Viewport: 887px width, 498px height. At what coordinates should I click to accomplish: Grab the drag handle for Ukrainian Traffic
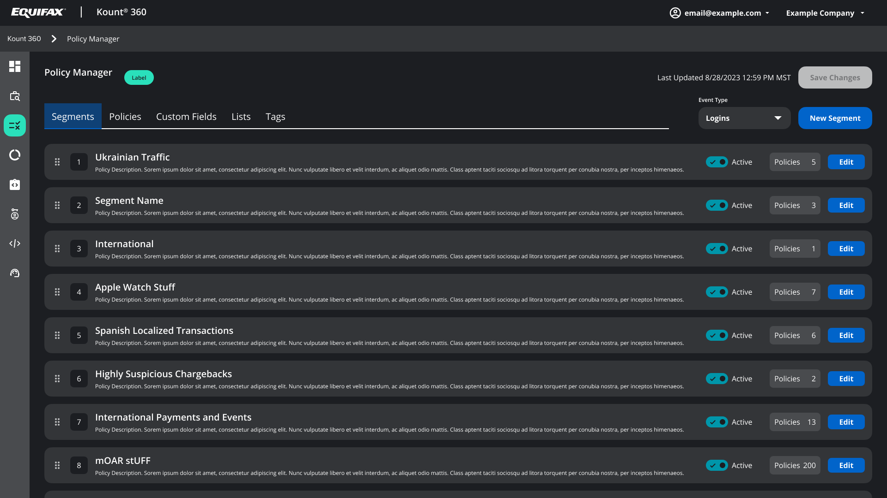(57, 162)
